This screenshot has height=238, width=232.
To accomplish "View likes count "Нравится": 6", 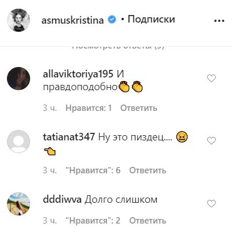I will tap(93, 170).
